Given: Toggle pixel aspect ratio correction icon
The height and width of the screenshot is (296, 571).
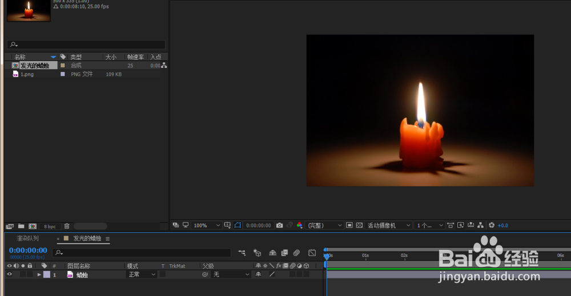Looking at the screenshot, I should tap(451, 225).
